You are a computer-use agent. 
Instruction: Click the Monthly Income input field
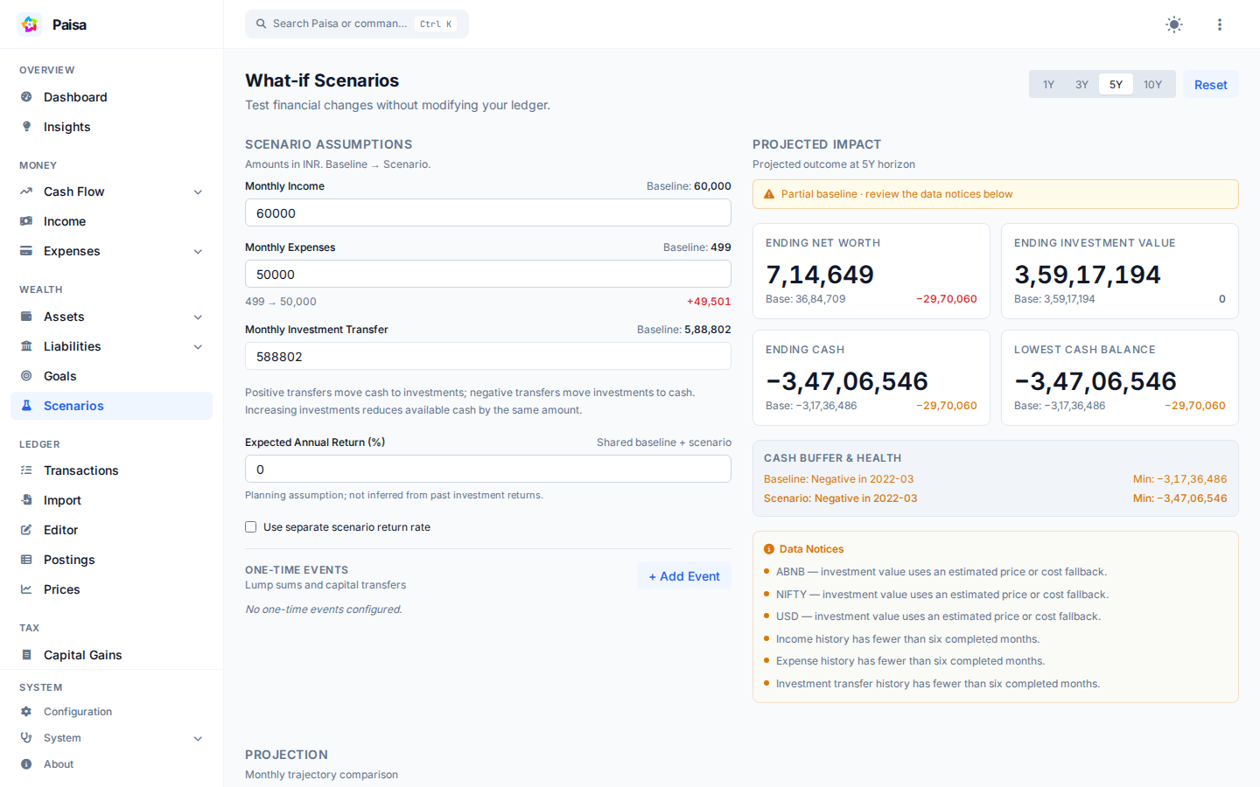(488, 212)
